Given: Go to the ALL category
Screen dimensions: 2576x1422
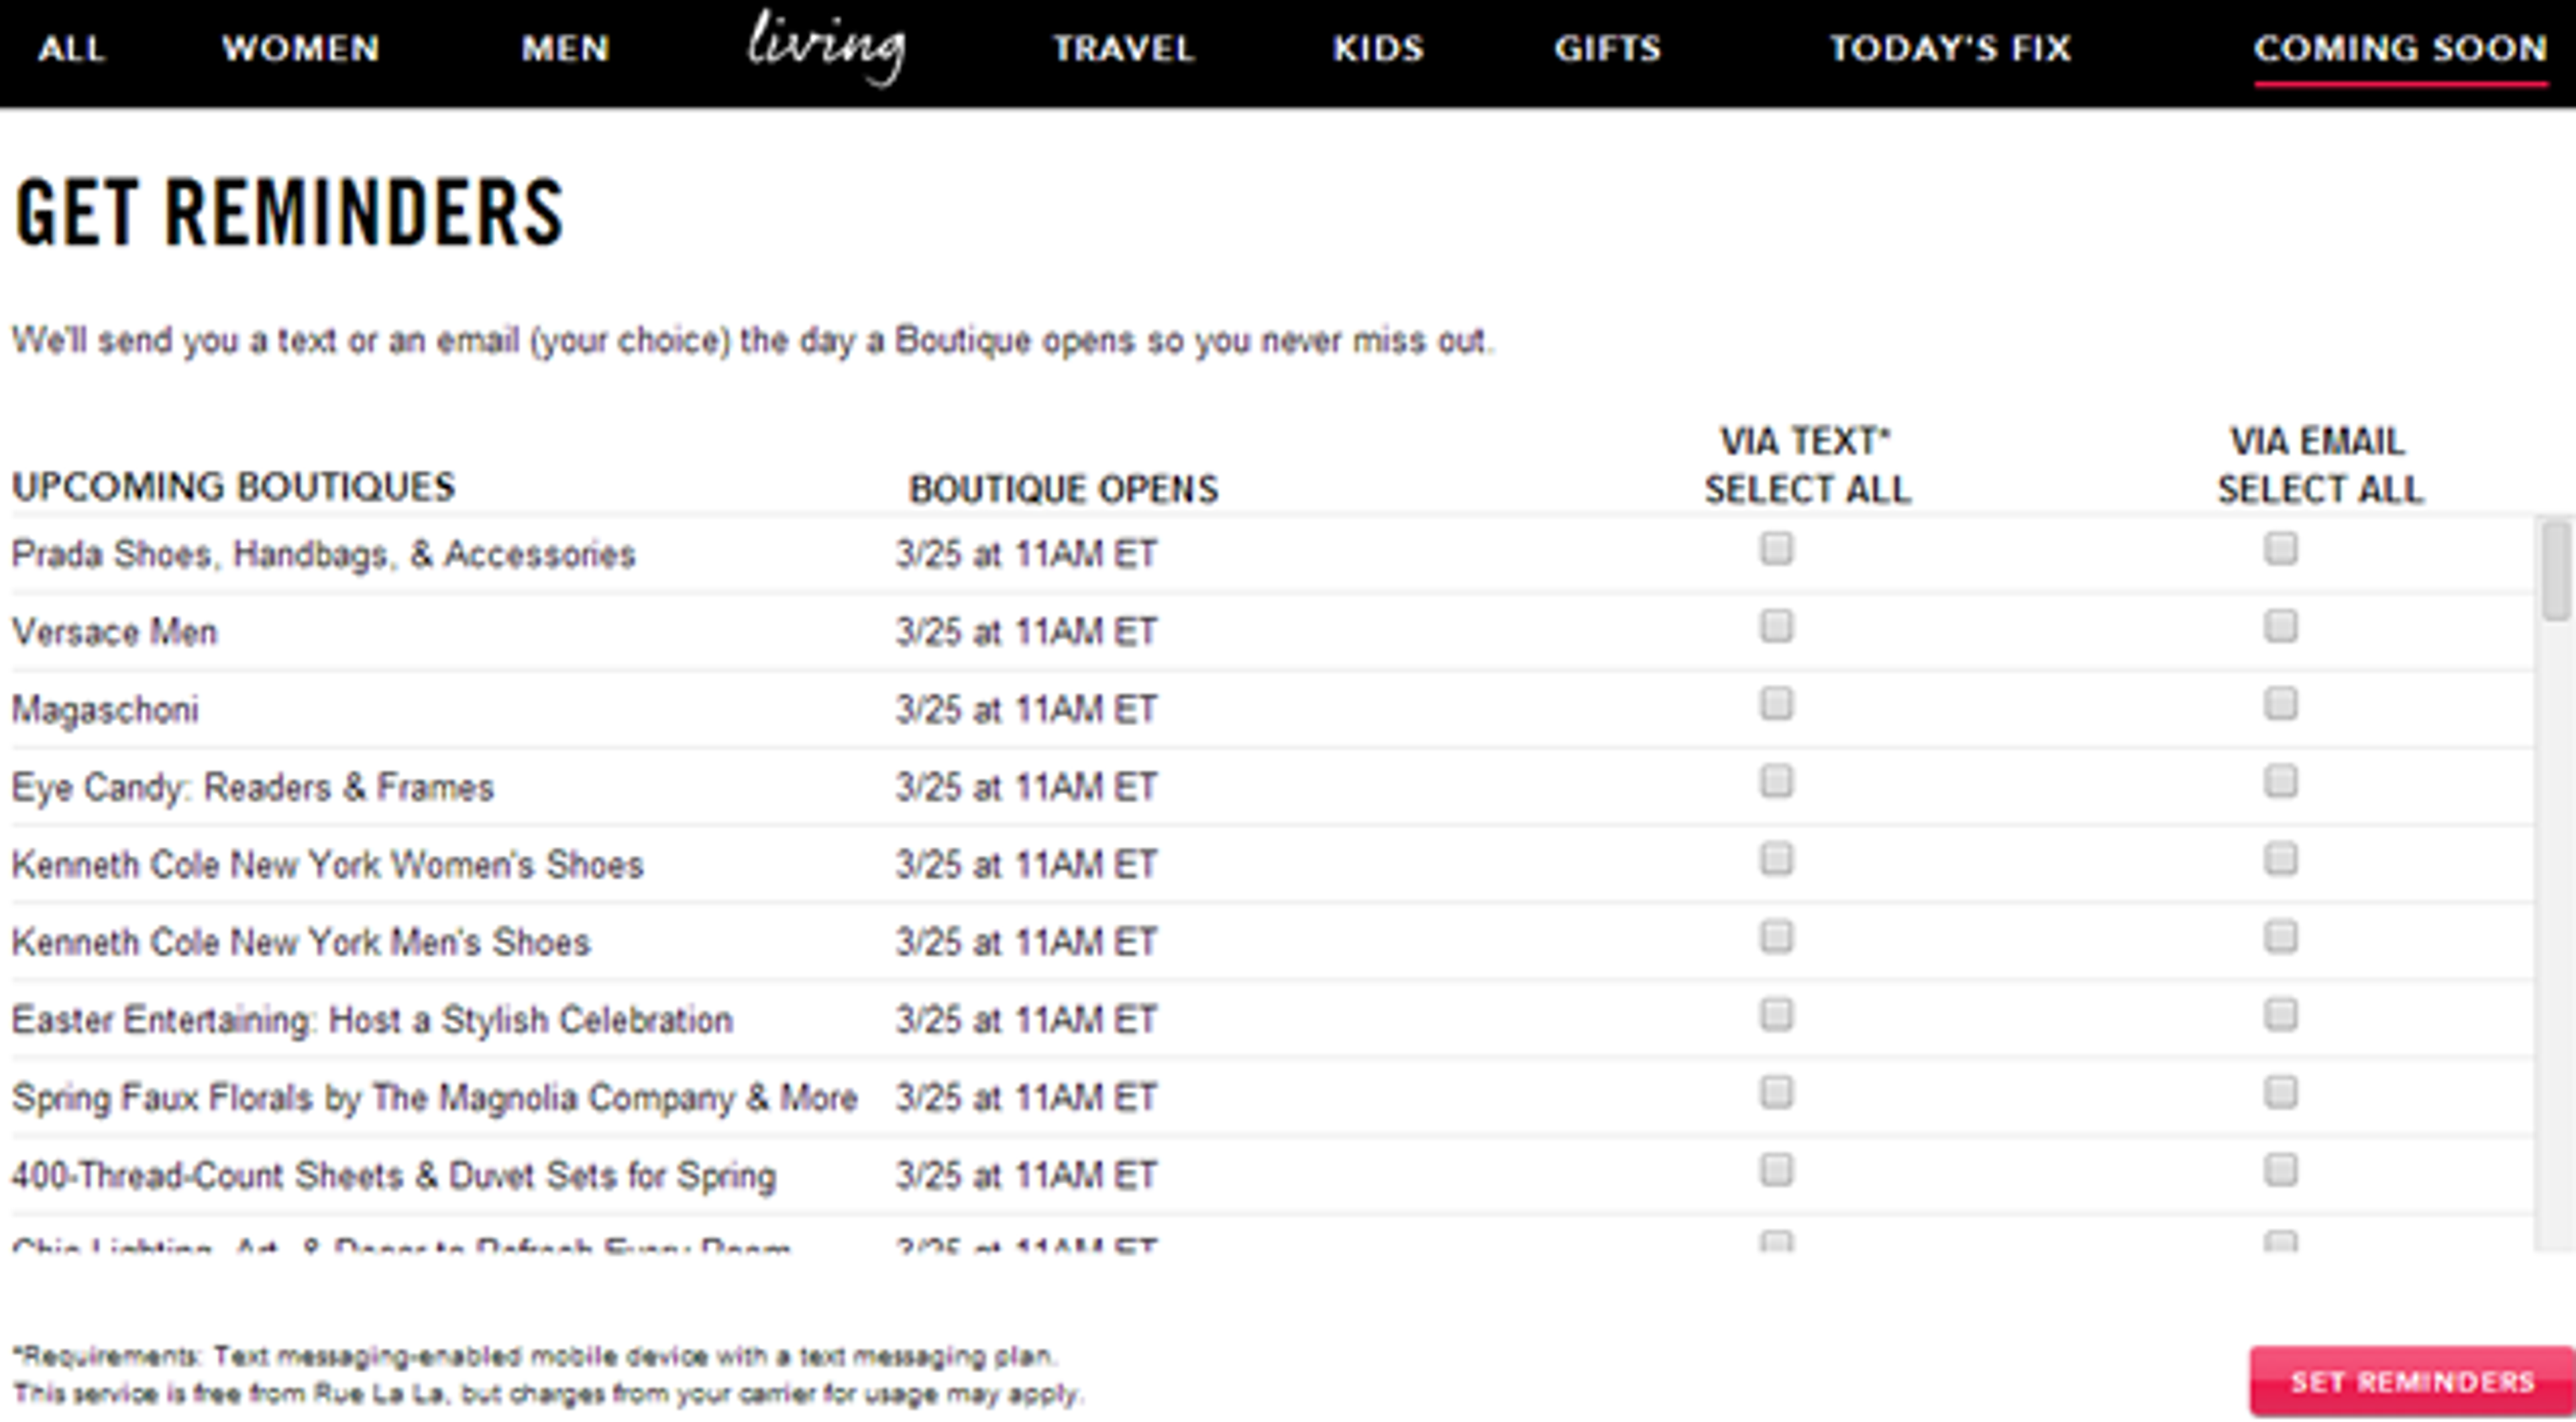Looking at the screenshot, I should tap(71, 48).
